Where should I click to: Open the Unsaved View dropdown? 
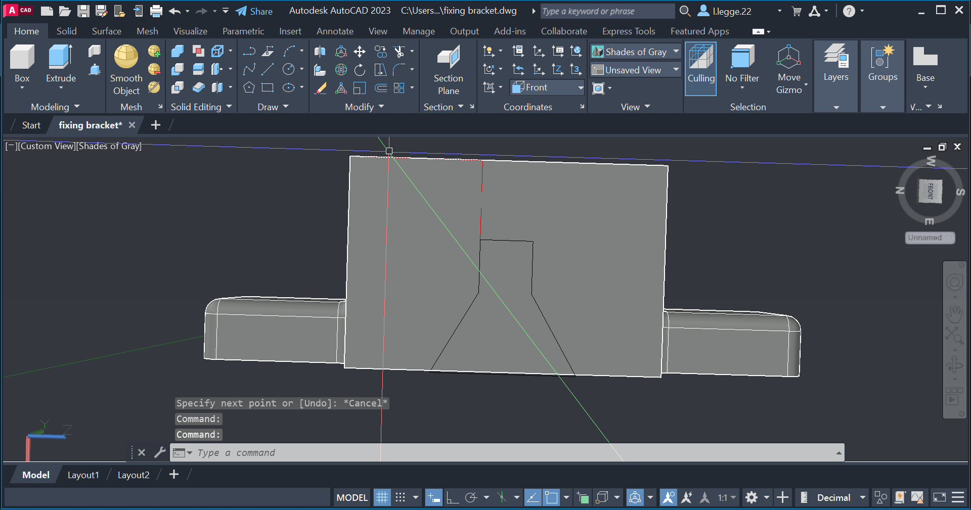click(x=636, y=70)
